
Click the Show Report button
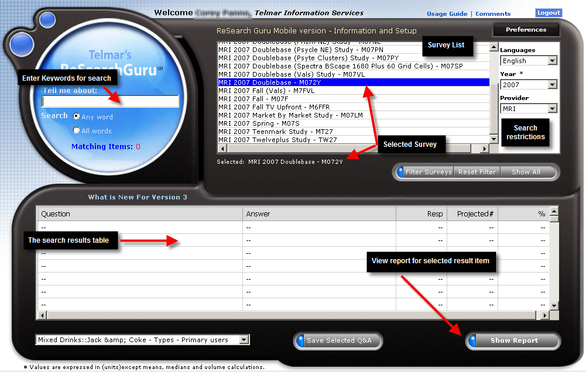click(513, 340)
